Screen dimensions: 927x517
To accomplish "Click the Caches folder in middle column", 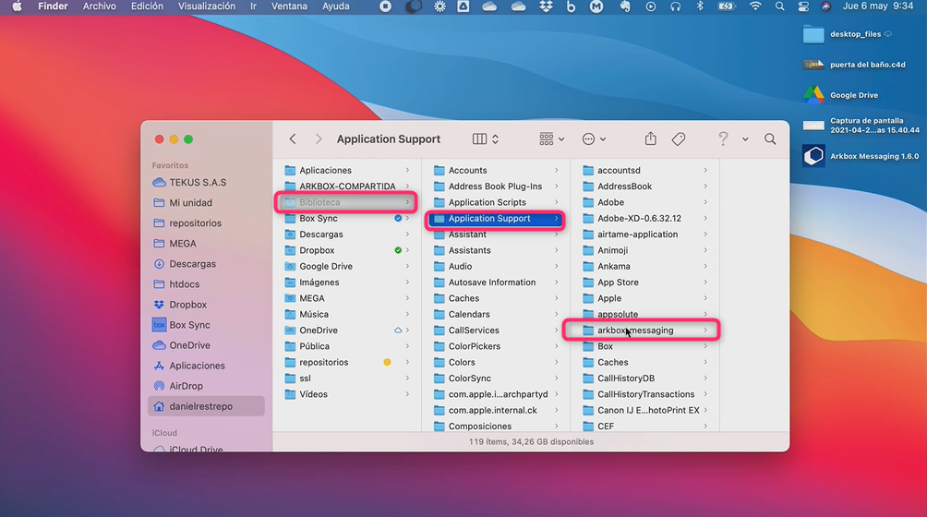I will 463,298.
